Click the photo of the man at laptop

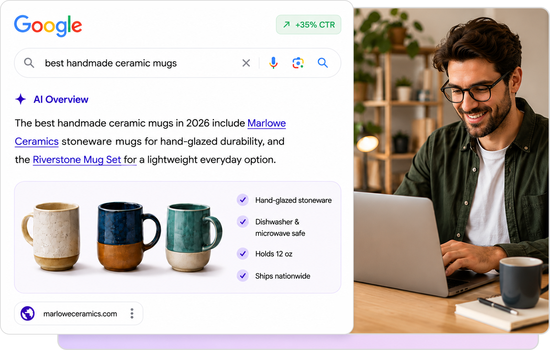[451, 171]
